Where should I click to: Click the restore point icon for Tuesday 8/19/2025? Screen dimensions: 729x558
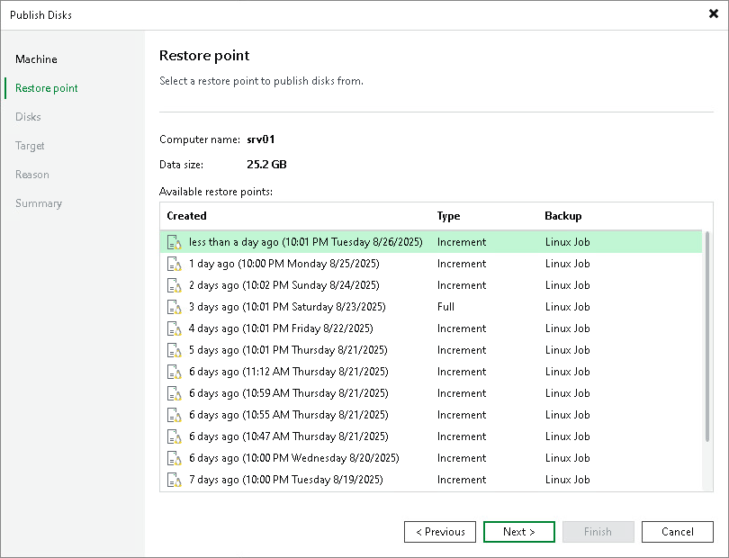coord(175,481)
